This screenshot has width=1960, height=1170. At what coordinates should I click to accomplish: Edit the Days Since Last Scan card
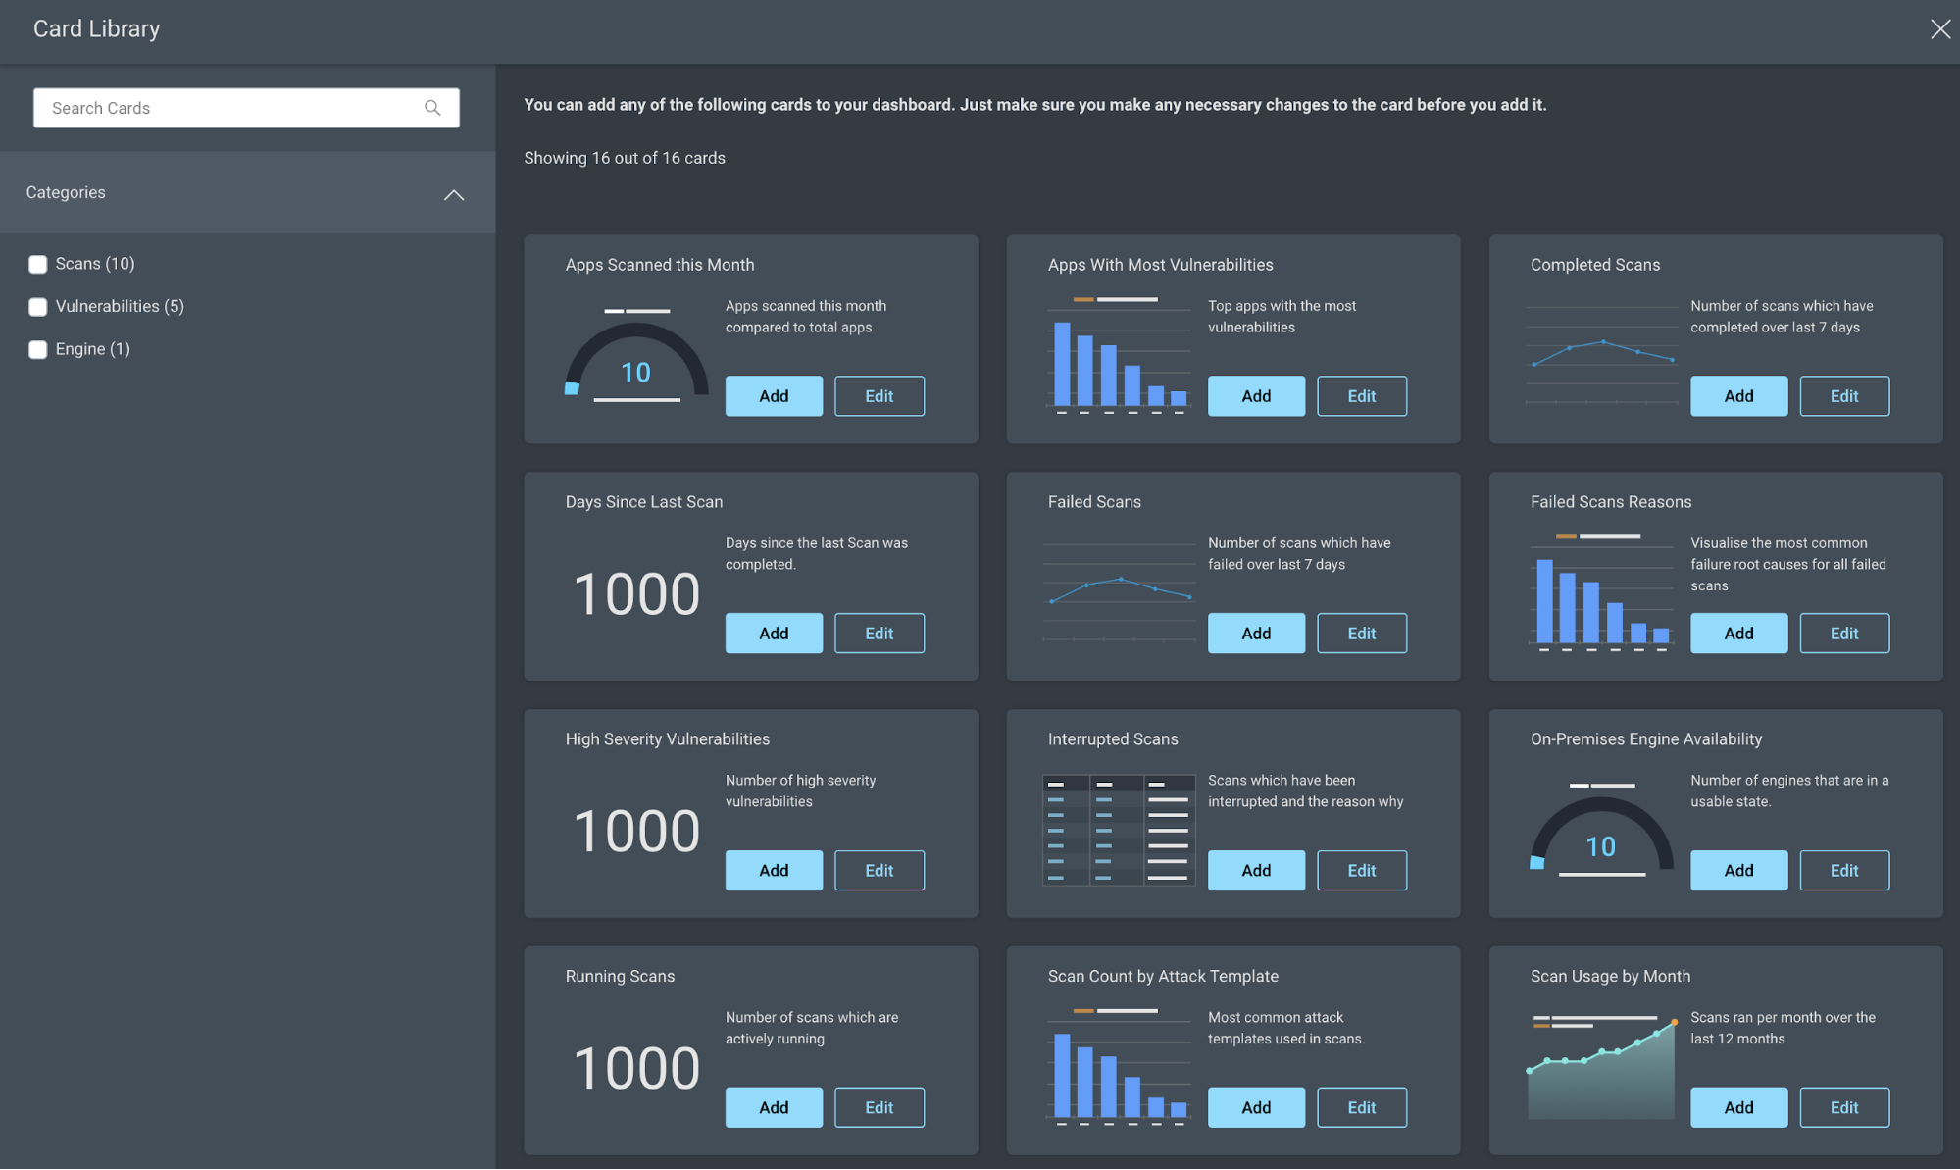click(x=879, y=634)
